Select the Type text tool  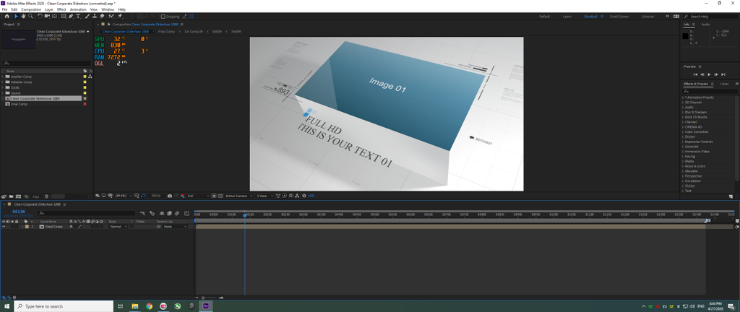coord(78,16)
